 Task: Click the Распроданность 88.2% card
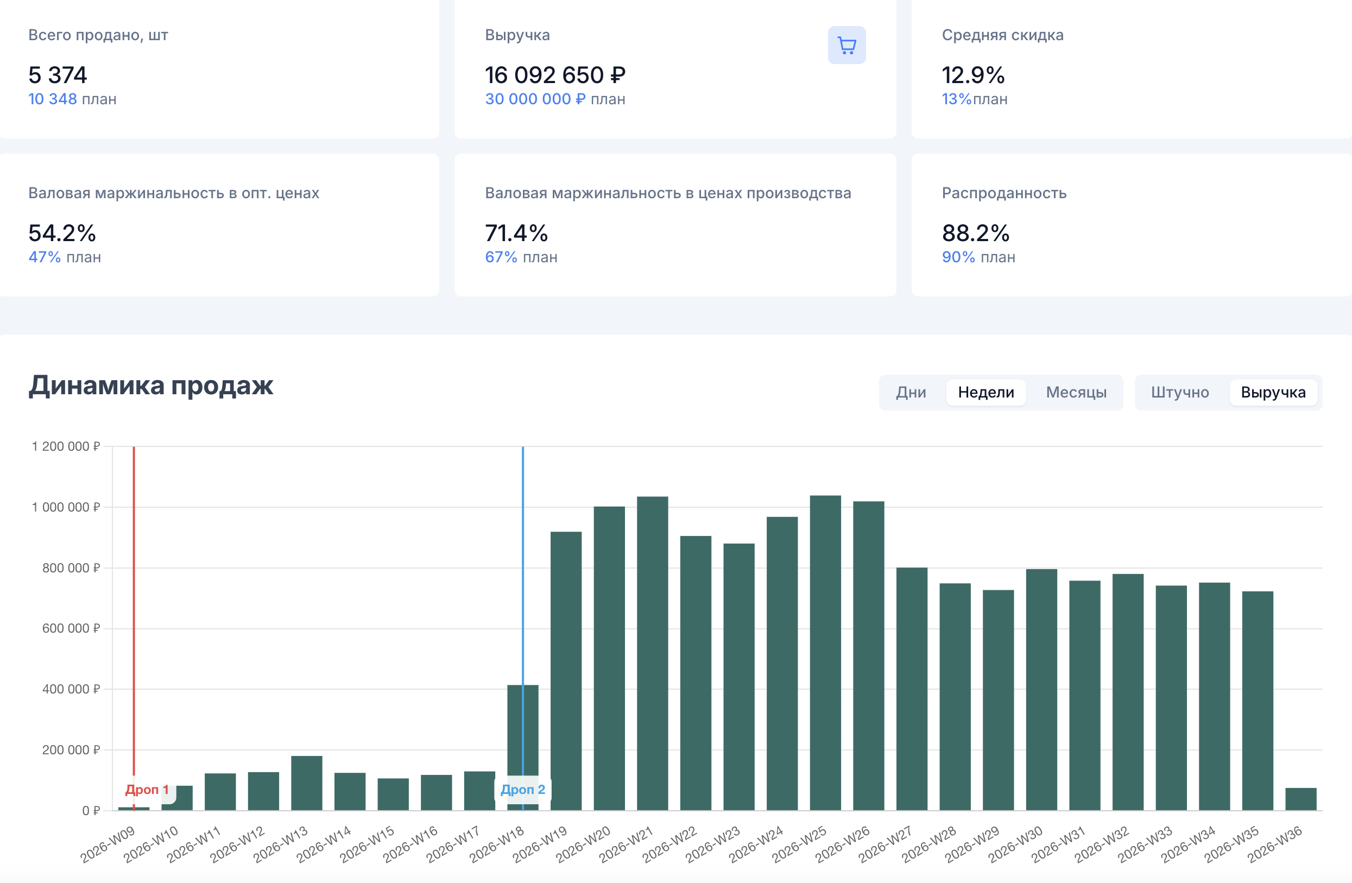point(1131,225)
